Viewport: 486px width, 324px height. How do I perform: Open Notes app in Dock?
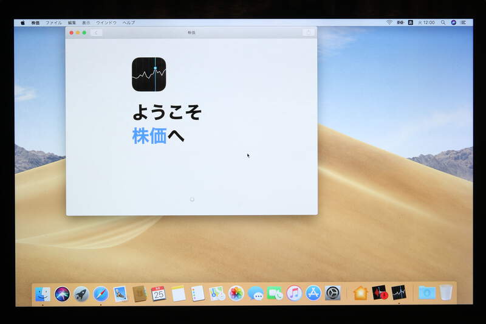(178, 294)
